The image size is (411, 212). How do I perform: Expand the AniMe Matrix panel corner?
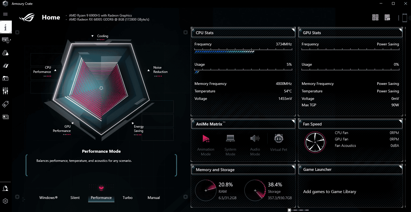tap(293, 121)
